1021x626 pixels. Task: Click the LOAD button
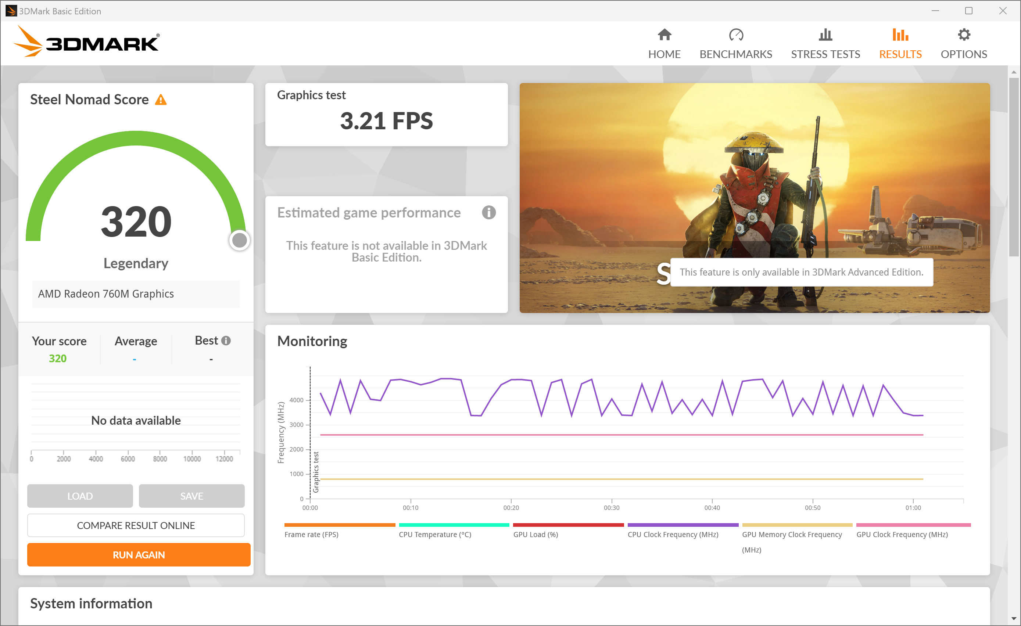click(x=80, y=496)
